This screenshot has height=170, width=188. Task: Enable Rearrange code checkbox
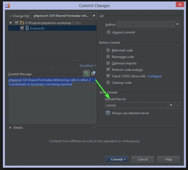[108, 57]
